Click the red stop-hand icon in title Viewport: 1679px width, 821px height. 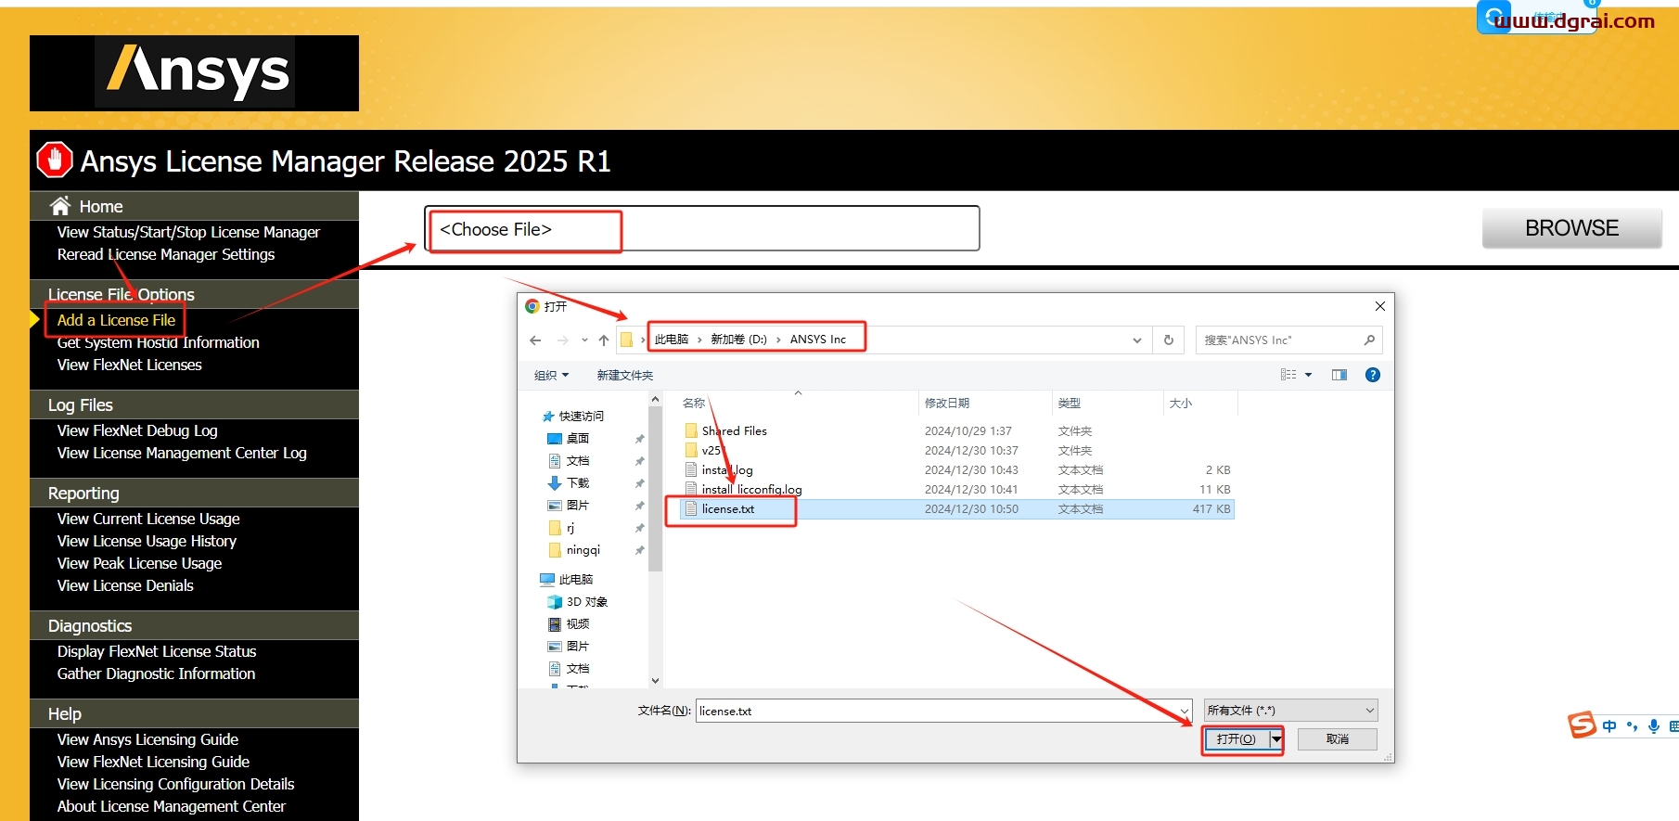click(x=55, y=160)
